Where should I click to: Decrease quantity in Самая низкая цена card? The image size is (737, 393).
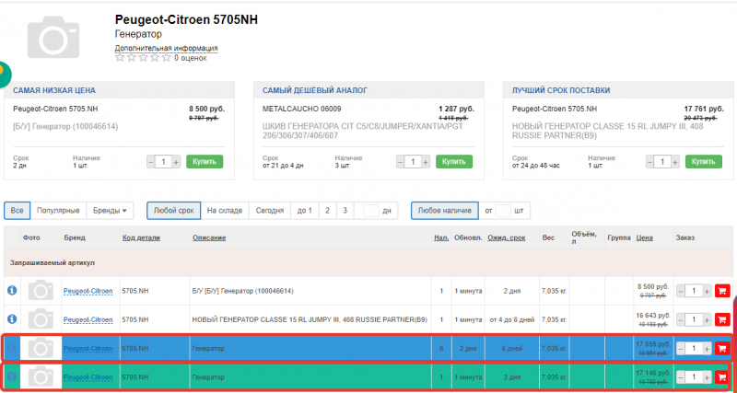151,162
